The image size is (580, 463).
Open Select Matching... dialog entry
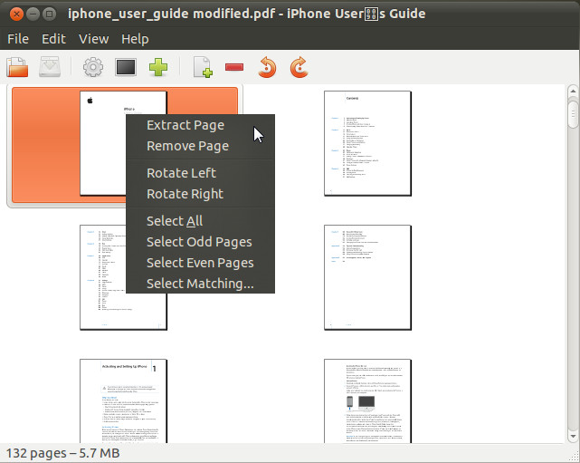pyautogui.click(x=200, y=284)
